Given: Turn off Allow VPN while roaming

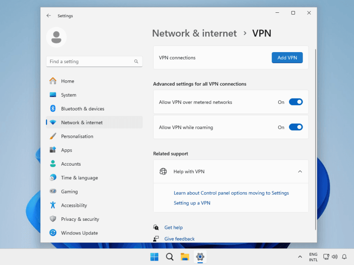Looking at the screenshot, I should coord(296,127).
